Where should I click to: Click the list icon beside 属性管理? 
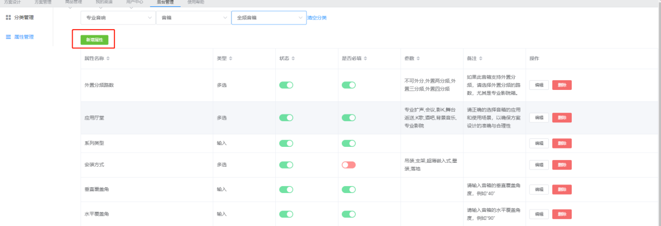point(9,37)
